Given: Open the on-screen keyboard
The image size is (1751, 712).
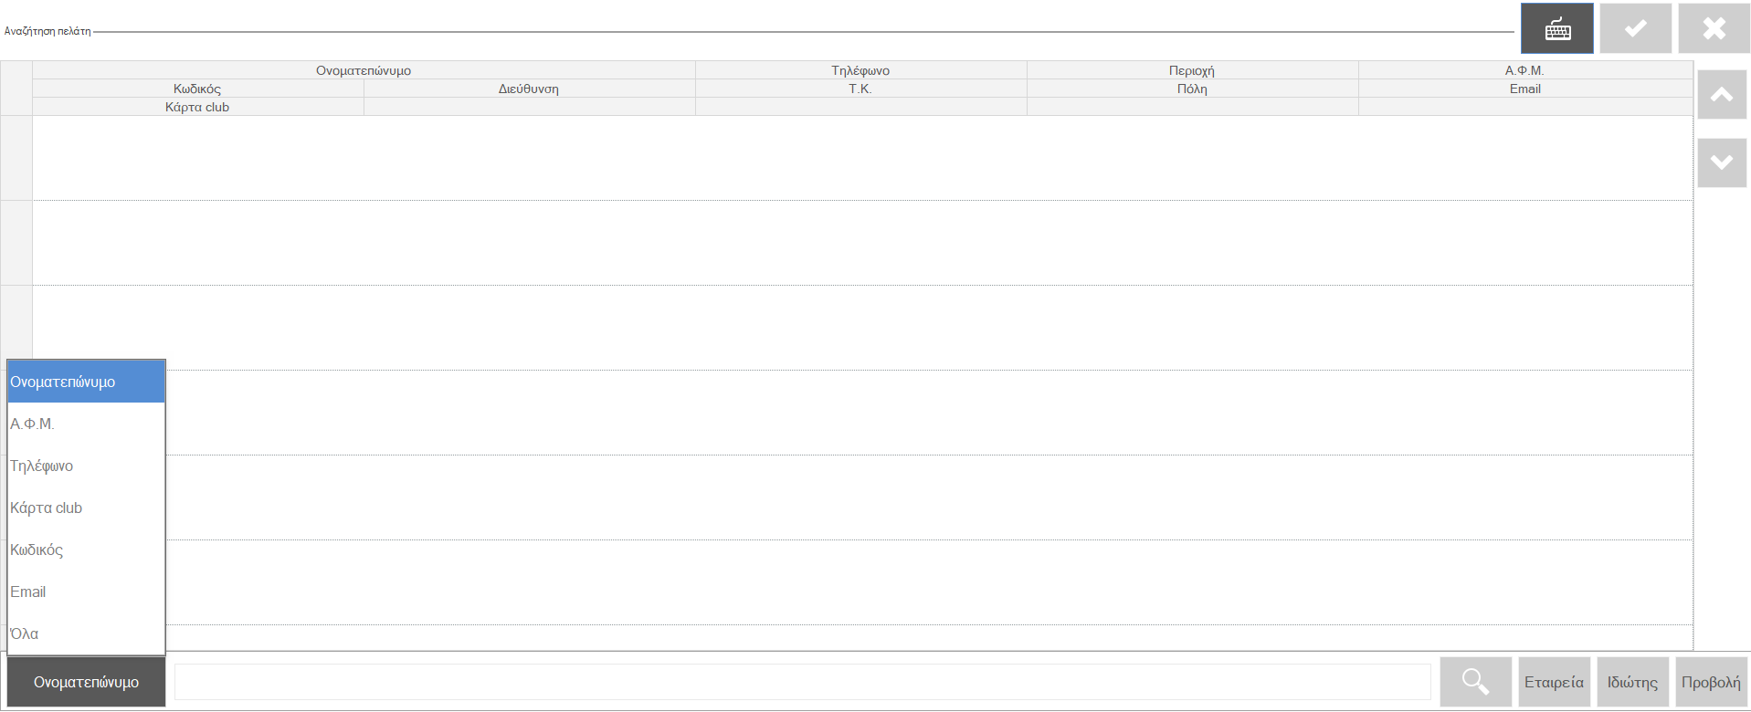Looking at the screenshot, I should click(x=1557, y=28).
